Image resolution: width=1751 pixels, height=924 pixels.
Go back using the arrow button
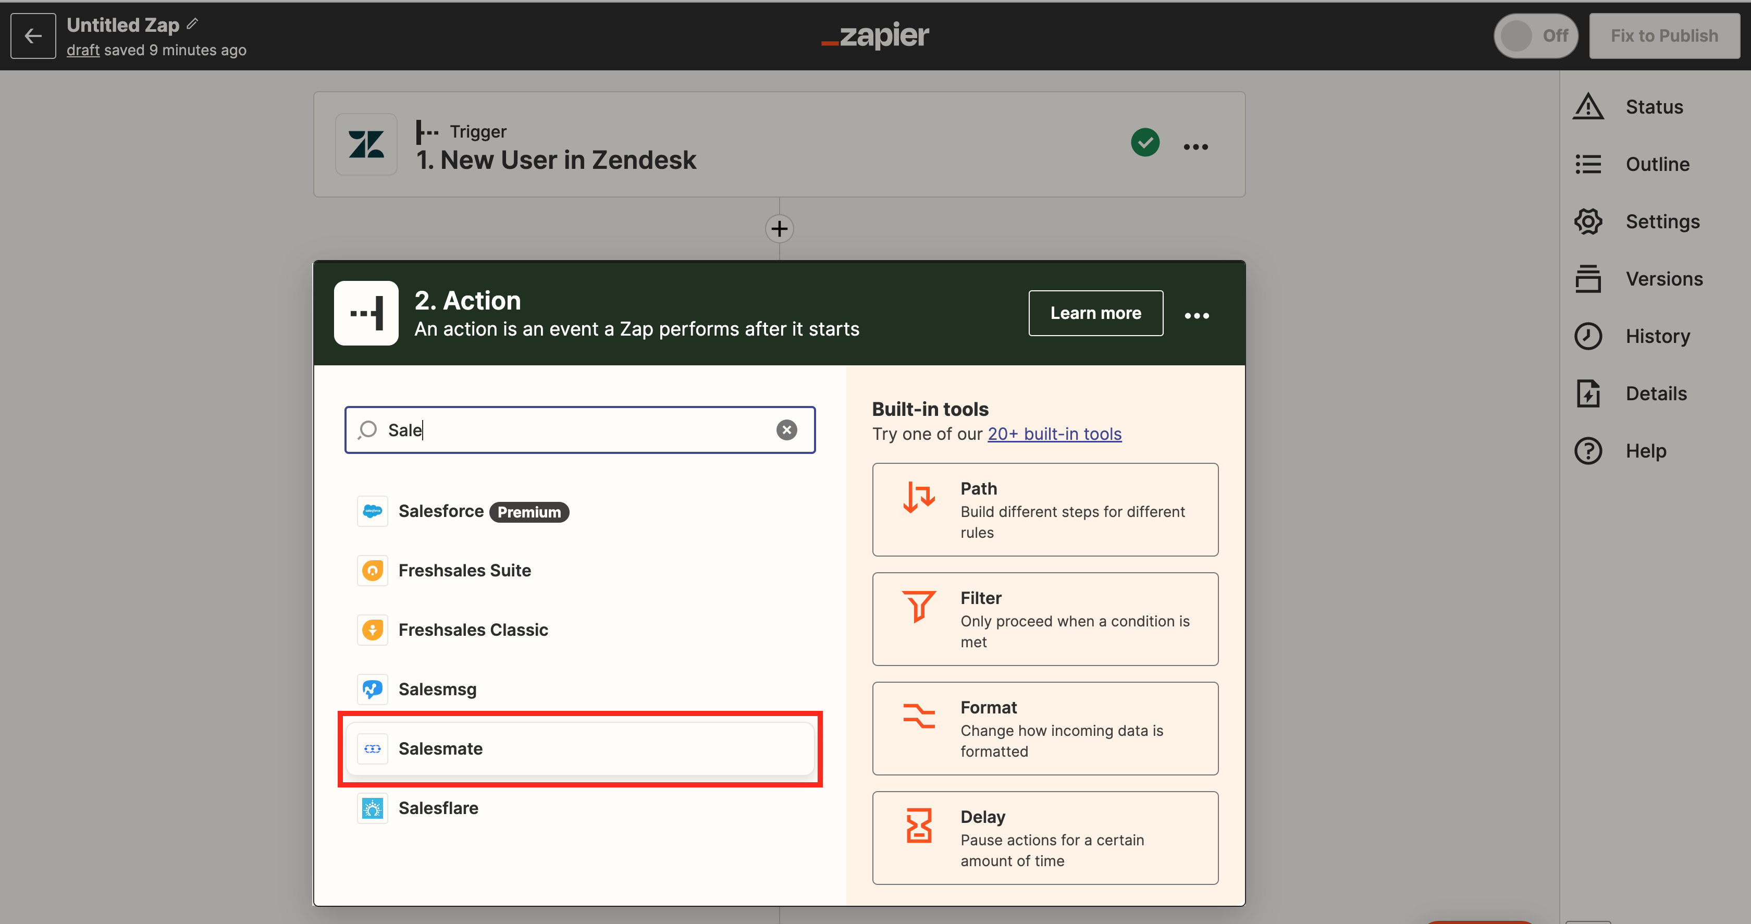(x=33, y=36)
